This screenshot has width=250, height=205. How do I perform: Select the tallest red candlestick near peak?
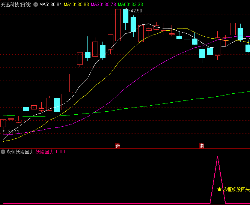click(118, 25)
